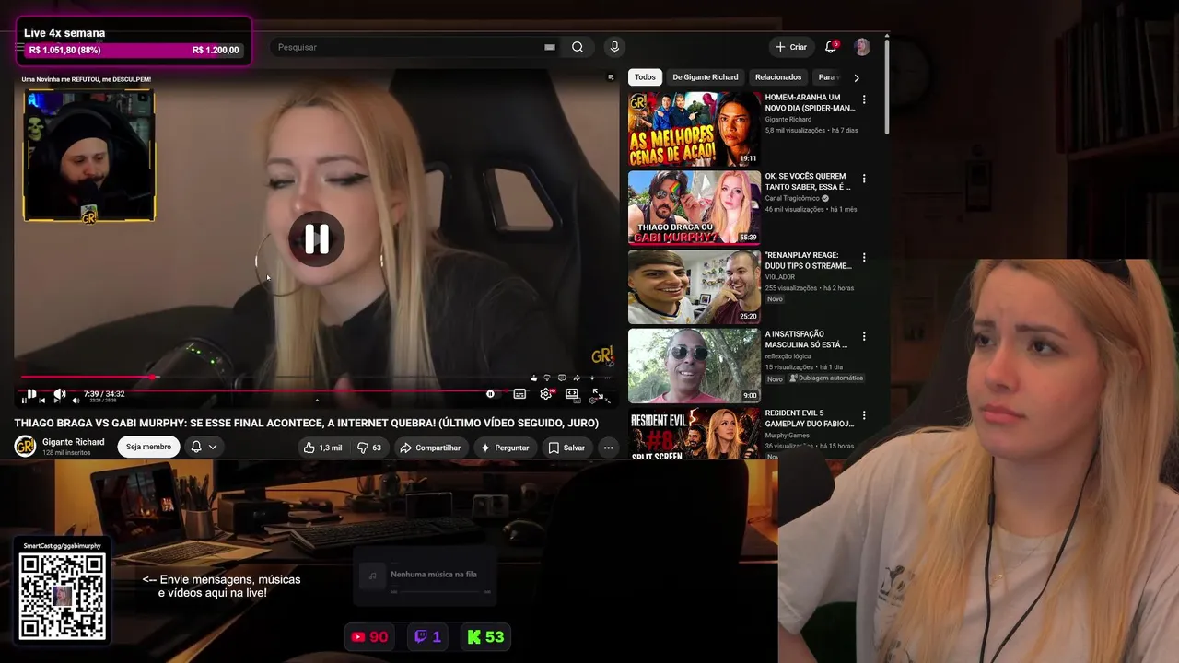Click the Nenhuma música na fila widget
This screenshot has width=1179, height=663.
click(x=425, y=576)
